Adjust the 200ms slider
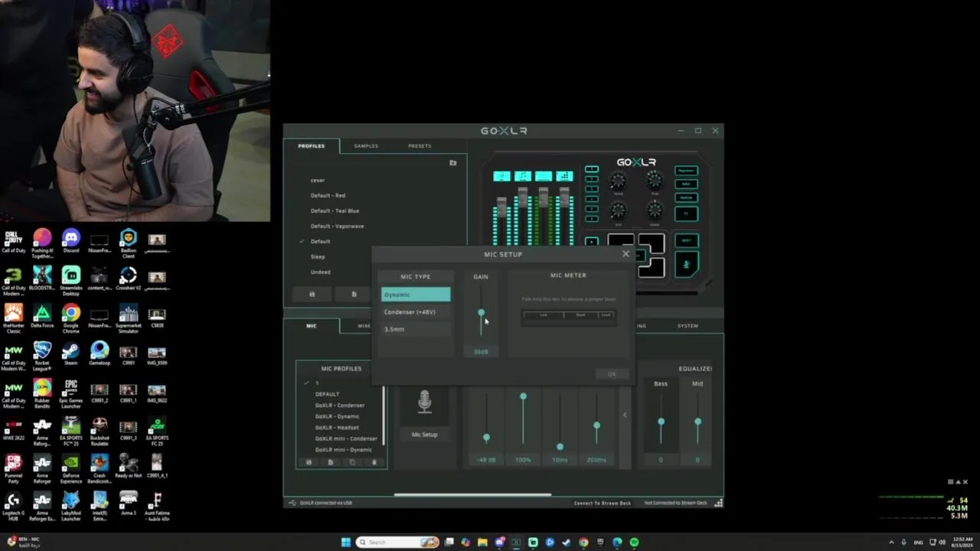980x551 pixels. tap(596, 425)
